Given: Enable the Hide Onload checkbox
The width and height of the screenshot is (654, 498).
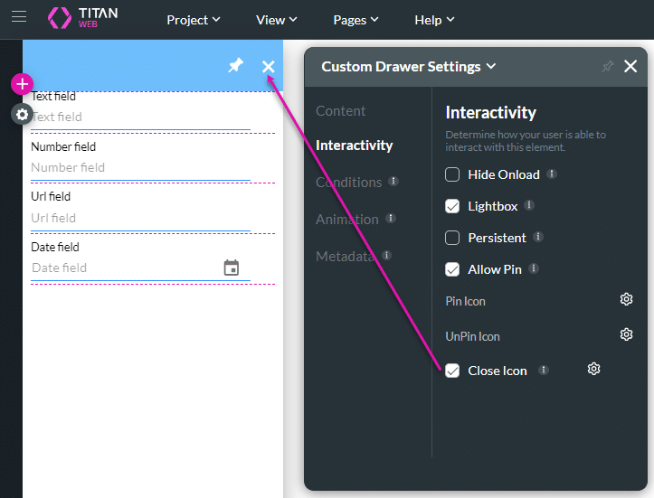Looking at the screenshot, I should pyautogui.click(x=453, y=174).
